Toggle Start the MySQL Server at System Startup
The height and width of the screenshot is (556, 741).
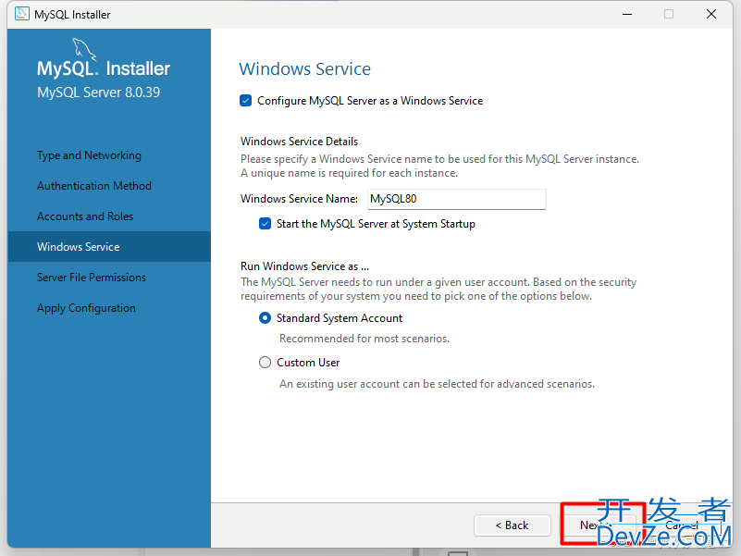(266, 224)
